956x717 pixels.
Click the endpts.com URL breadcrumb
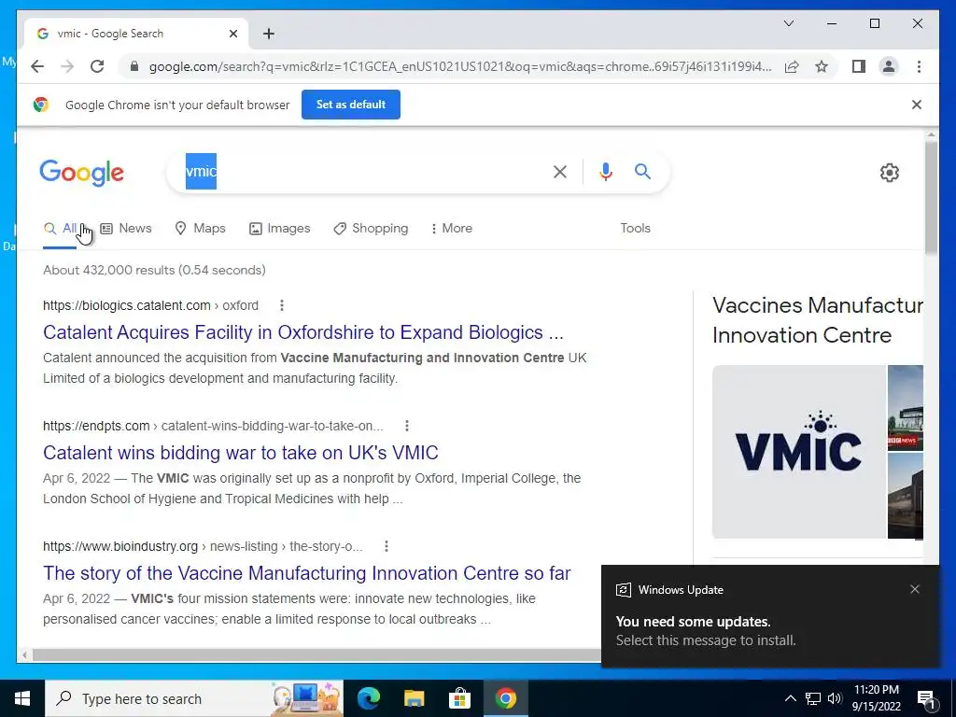pos(213,426)
